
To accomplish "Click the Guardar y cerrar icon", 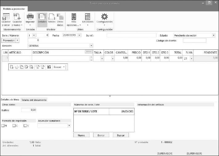I will click(x=6, y=17).
